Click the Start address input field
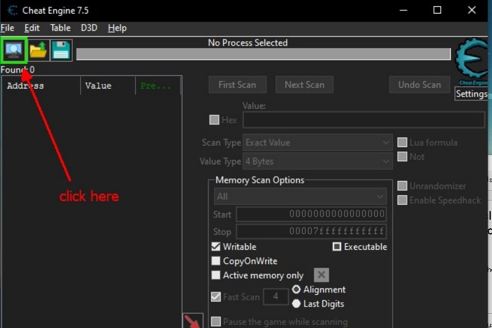Viewport: 492px width, 328px height. click(x=311, y=214)
